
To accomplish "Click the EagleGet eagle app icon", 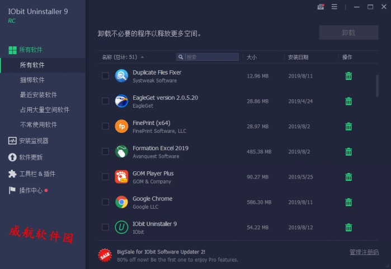I will point(121,101).
